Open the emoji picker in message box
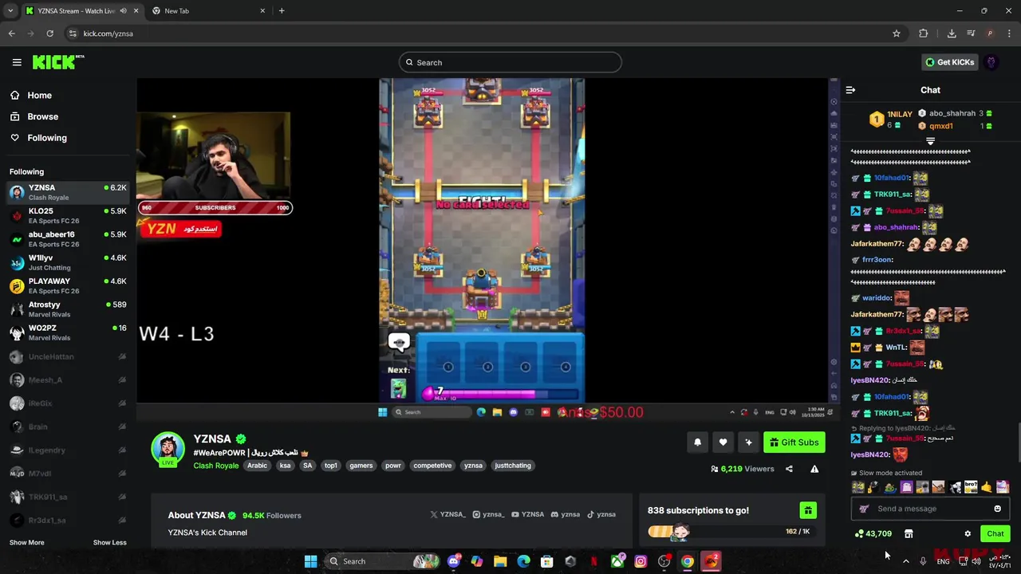The image size is (1021, 574). [x=997, y=509]
